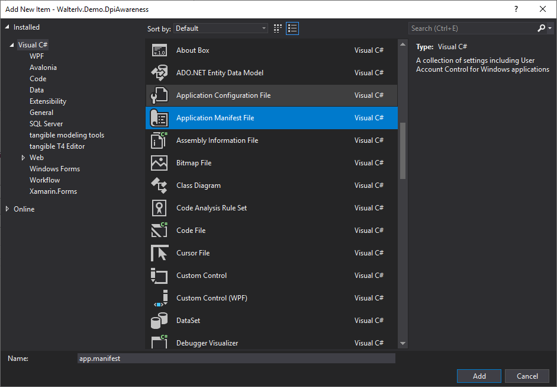Screen dimensions: 557x387
Task: Select the Code Analysis Rule Set icon
Action: (159, 208)
